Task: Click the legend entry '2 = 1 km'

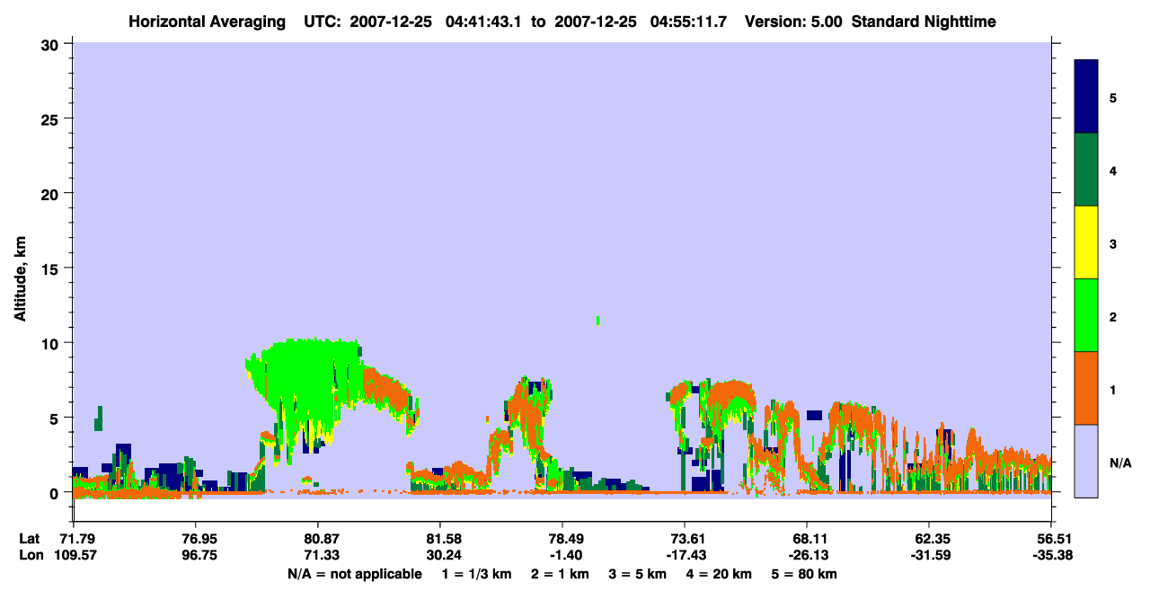Action: 560,574
